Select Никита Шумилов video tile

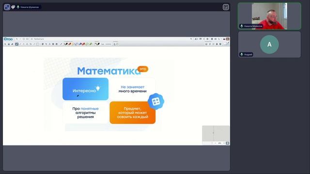[269, 16]
